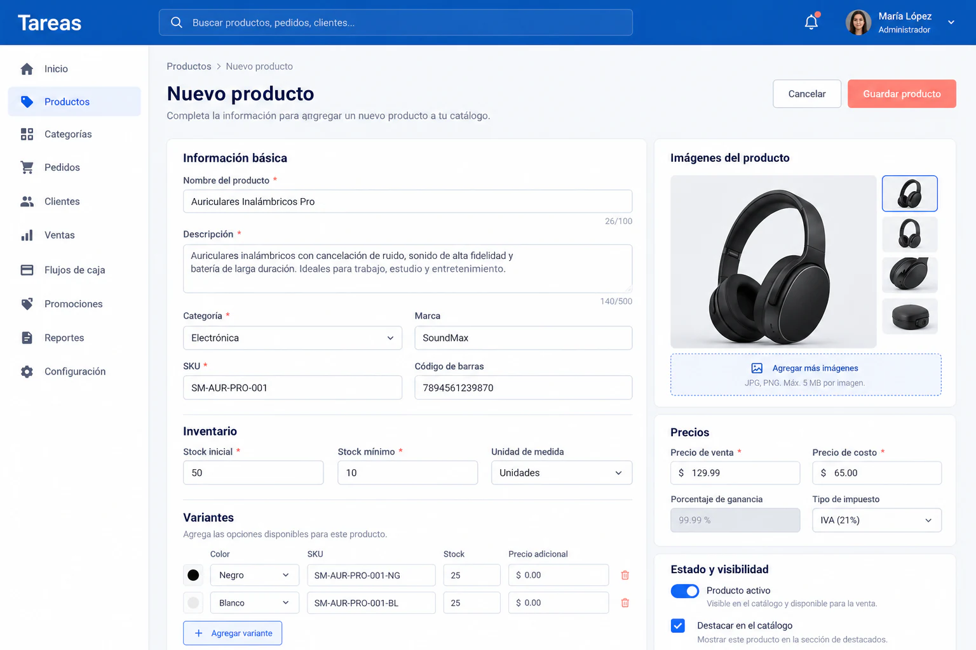Open the Tipo de impuesto dropdown
Viewport: 976px width, 650px height.
(877, 521)
